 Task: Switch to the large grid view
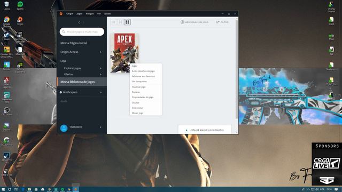[x=127, y=22]
